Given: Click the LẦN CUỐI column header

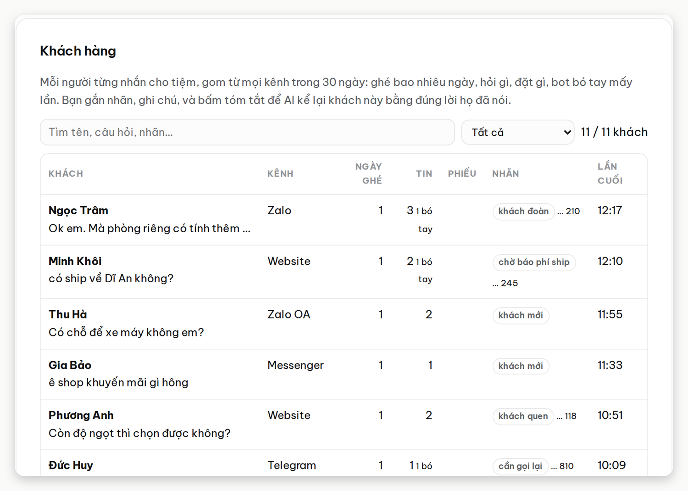Looking at the screenshot, I should (x=610, y=174).
